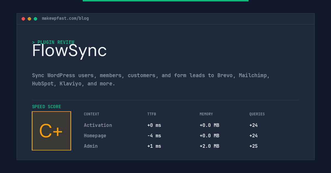Click Homepage memory value +0.0 MB
Screen dimensions: 331x173
click(209, 136)
